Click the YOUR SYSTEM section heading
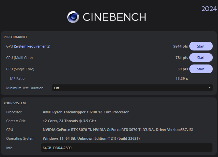 coord(15,103)
